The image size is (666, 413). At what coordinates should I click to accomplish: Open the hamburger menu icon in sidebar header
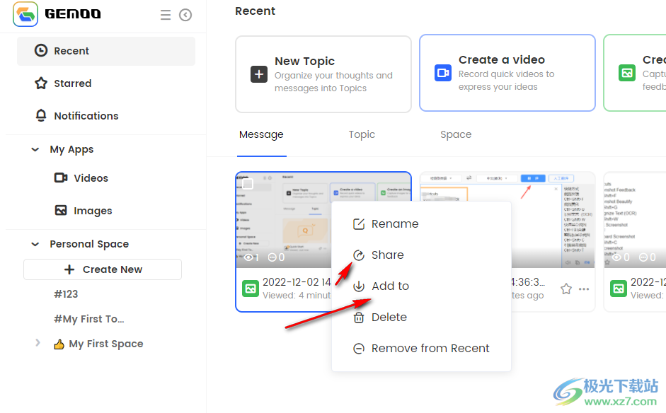click(x=166, y=15)
